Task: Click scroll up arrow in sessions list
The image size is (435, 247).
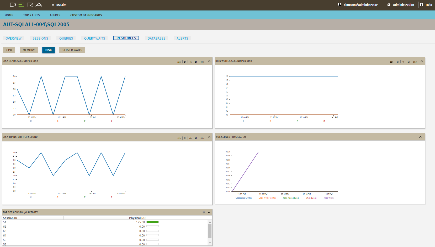Action: [x=210, y=222]
